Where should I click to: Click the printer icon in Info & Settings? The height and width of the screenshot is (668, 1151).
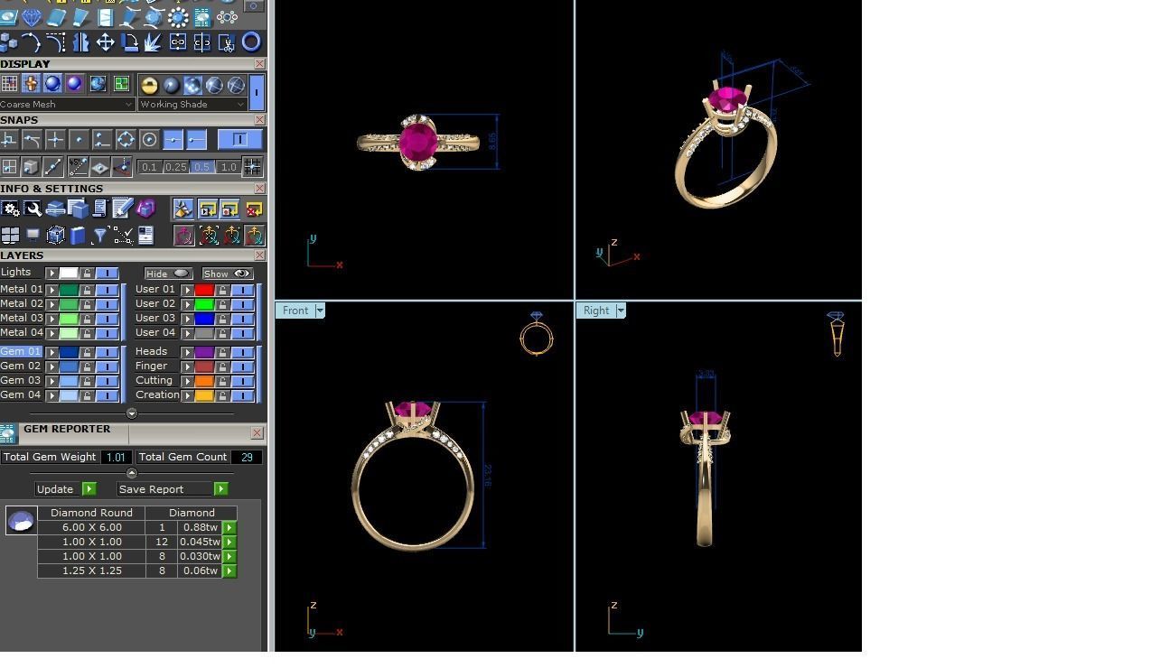[55, 209]
